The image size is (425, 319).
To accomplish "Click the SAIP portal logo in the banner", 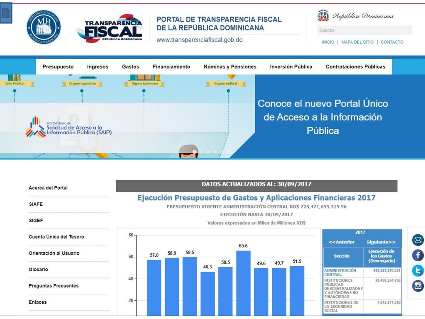I will pyautogui.click(x=68, y=128).
